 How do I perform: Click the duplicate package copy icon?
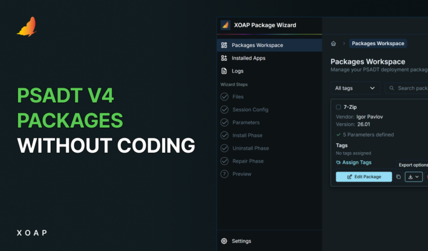398,177
